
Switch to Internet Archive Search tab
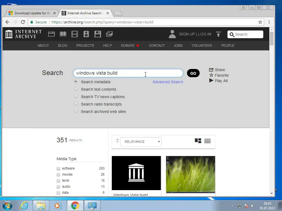click(85, 13)
